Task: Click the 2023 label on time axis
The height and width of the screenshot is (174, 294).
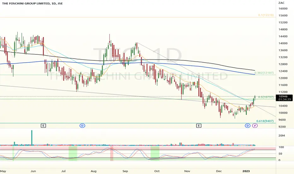Action: (246, 171)
